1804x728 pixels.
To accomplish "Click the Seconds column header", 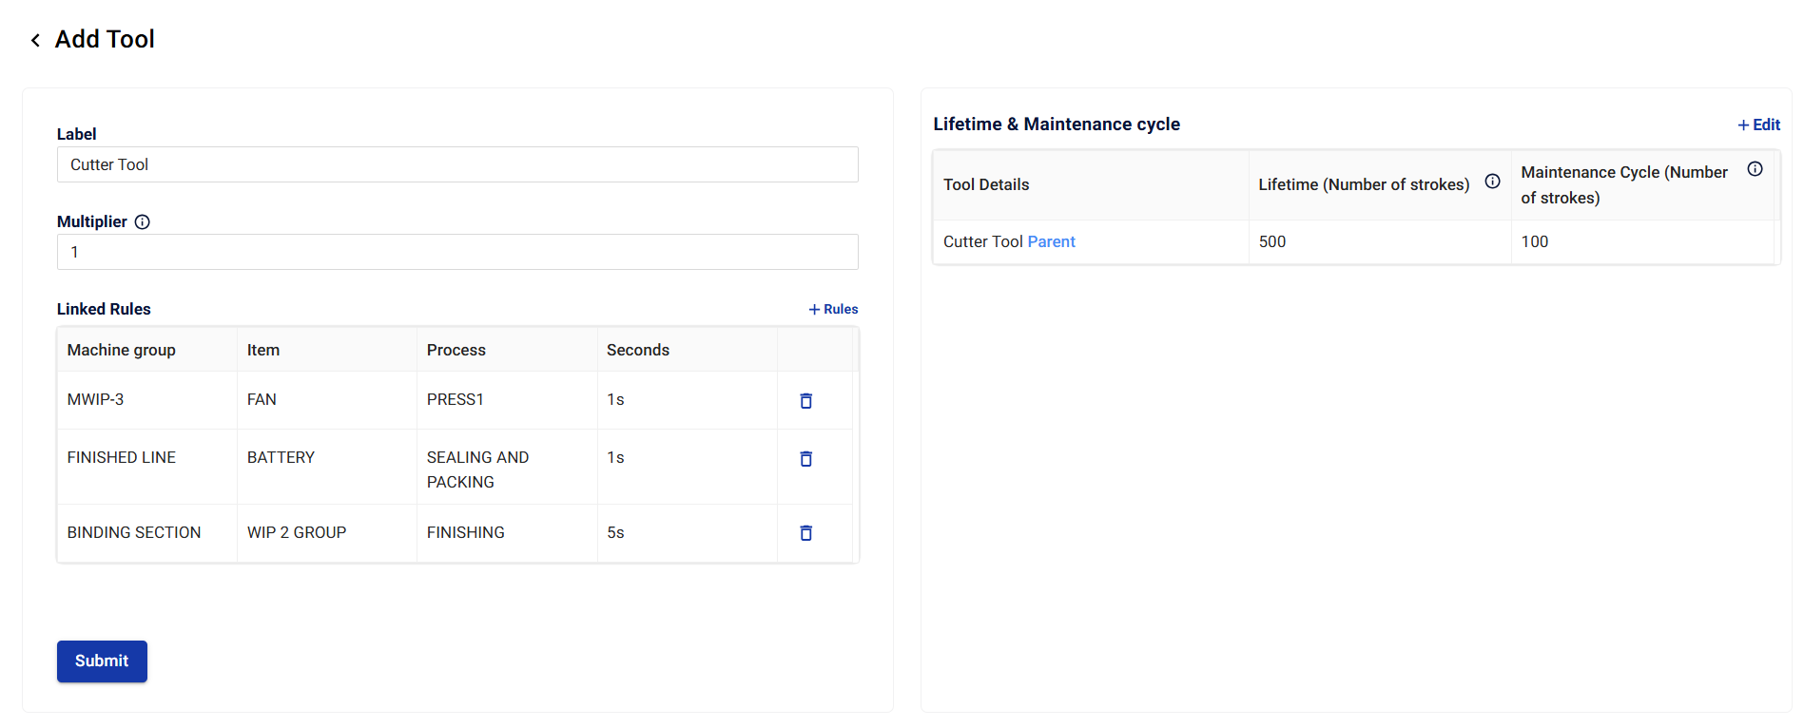I will 638,351.
